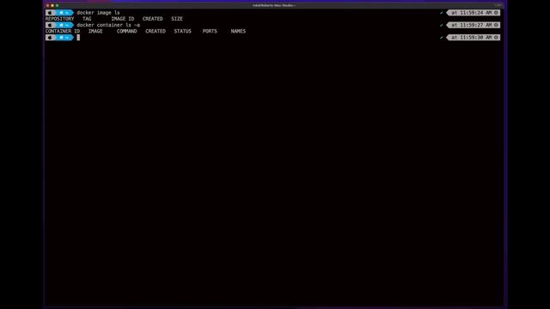This screenshot has height=309, width=550.
Task: Click the 'at 11:59:27 AM' timestamp
Action: point(472,25)
